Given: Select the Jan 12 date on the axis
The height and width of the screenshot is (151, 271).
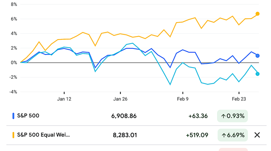Looking at the screenshot, I should click(x=64, y=99).
